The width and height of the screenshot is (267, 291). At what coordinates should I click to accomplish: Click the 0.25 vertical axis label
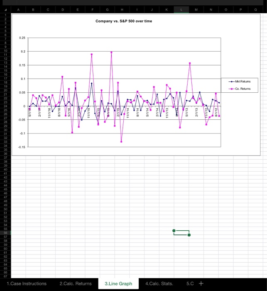pos(22,38)
